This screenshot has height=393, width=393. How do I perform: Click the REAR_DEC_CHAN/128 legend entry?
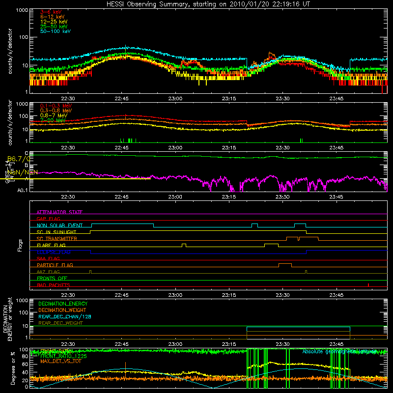[65, 316]
